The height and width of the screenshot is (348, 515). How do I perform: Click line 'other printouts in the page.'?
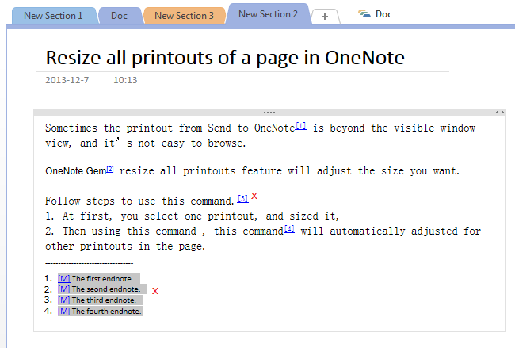[x=125, y=246]
